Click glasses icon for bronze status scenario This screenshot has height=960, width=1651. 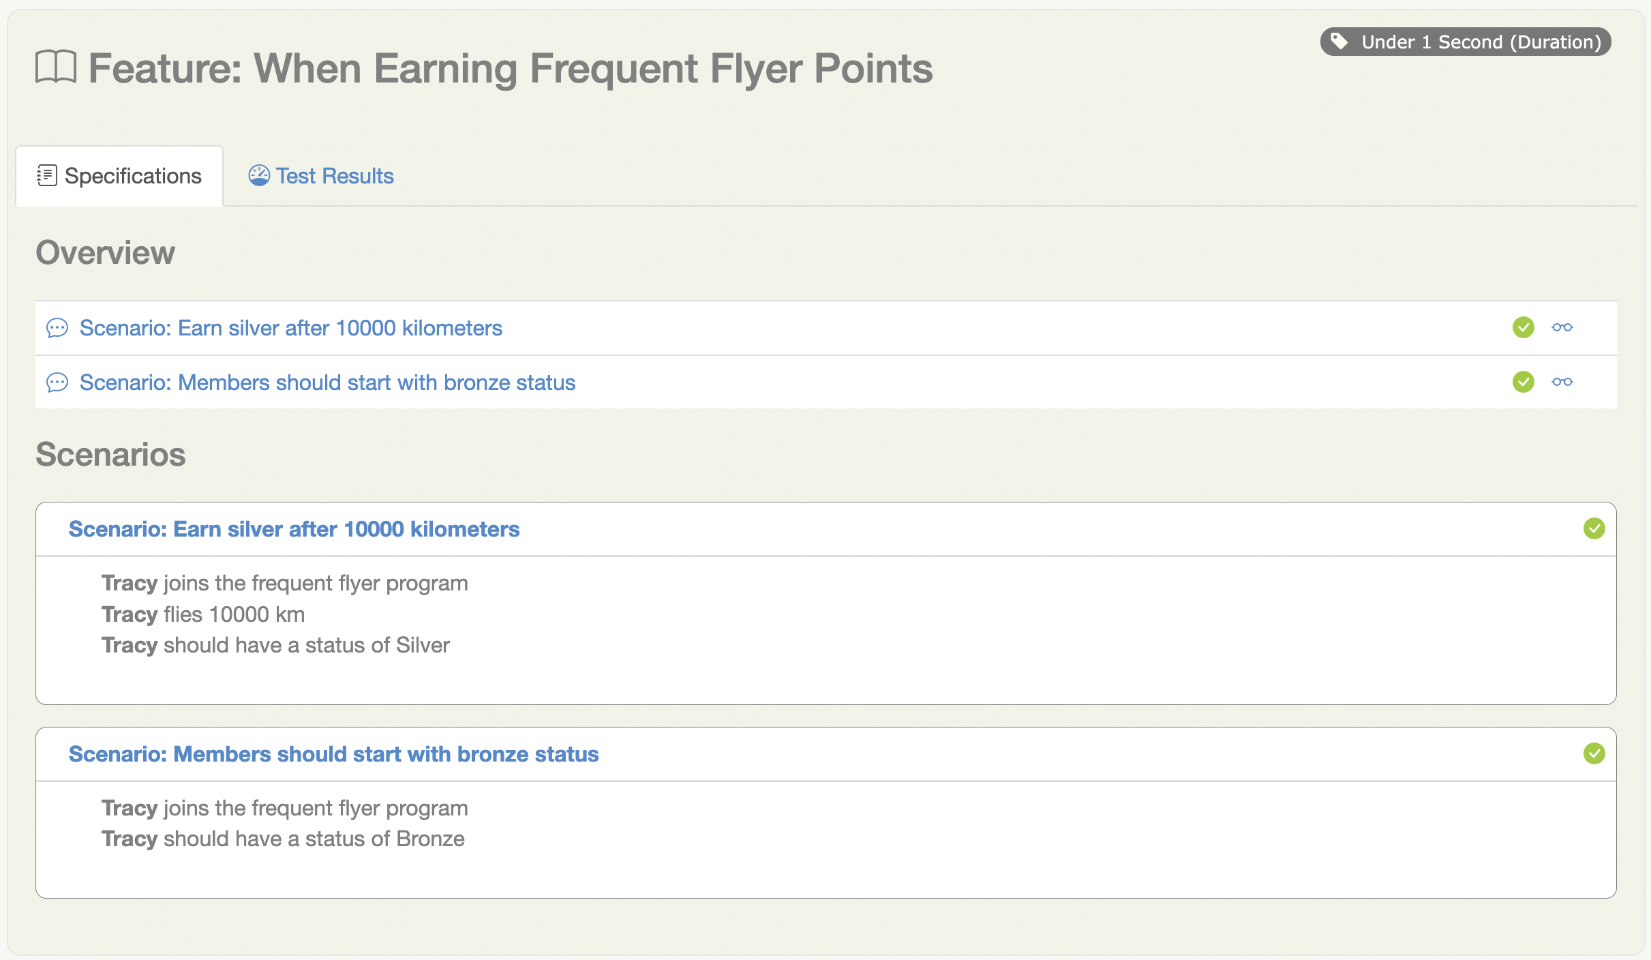coord(1562,382)
